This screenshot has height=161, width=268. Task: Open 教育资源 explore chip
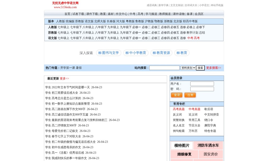tap(161, 53)
